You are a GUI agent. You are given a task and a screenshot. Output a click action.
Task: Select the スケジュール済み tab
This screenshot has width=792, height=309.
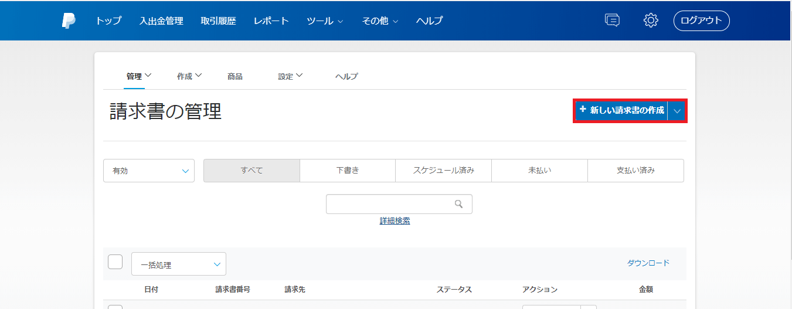(443, 171)
